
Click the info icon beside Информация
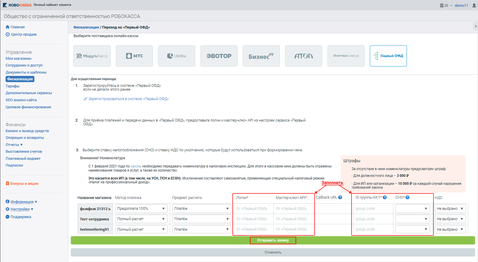(8, 201)
